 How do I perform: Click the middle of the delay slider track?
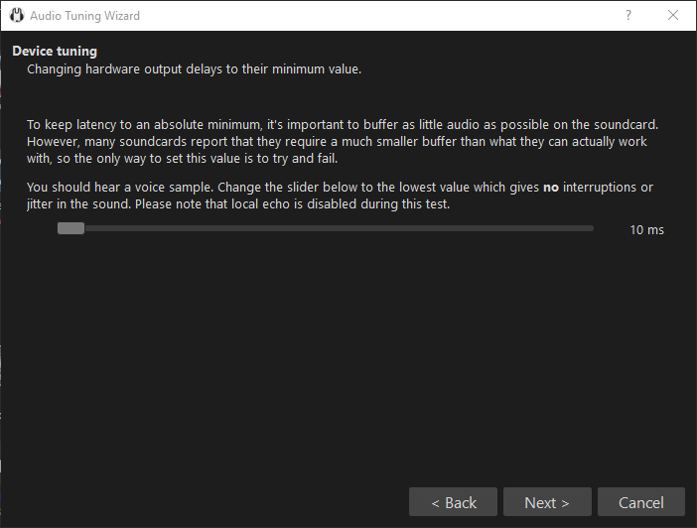(325, 228)
